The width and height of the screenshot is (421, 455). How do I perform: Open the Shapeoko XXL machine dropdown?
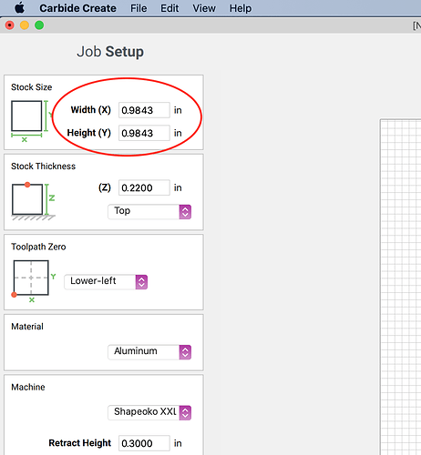tap(149, 413)
